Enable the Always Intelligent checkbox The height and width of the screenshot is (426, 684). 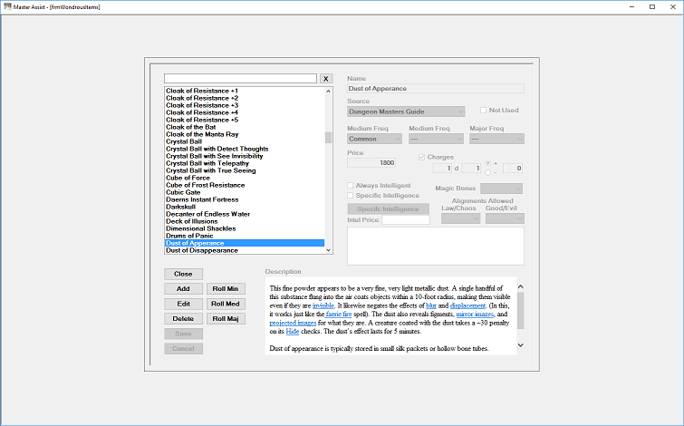point(350,186)
